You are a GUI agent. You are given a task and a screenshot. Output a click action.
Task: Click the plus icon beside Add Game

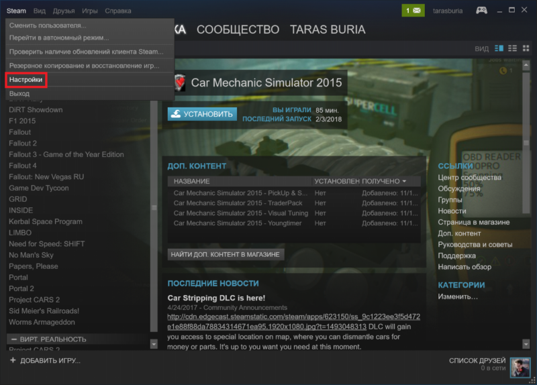13,360
